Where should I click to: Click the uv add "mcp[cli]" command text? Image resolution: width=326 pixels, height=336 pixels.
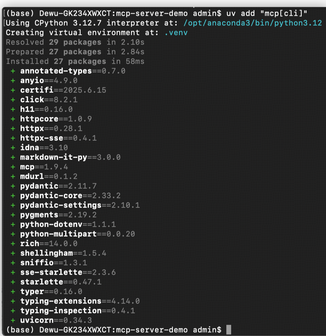pyautogui.click(x=267, y=14)
